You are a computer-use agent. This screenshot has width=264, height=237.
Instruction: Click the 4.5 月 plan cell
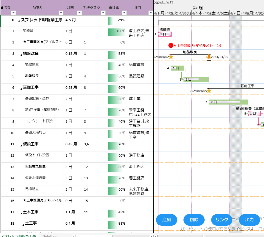pyautogui.click(x=73, y=21)
